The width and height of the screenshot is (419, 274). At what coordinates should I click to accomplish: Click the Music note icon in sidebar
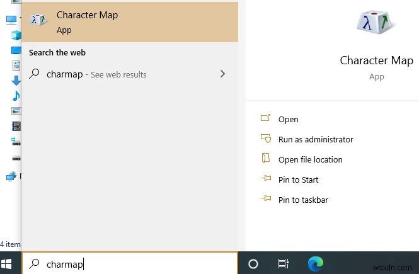15,96
